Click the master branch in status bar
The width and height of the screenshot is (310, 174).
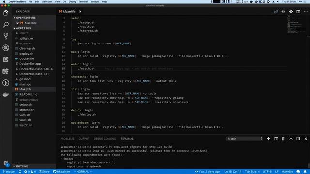point(9,172)
